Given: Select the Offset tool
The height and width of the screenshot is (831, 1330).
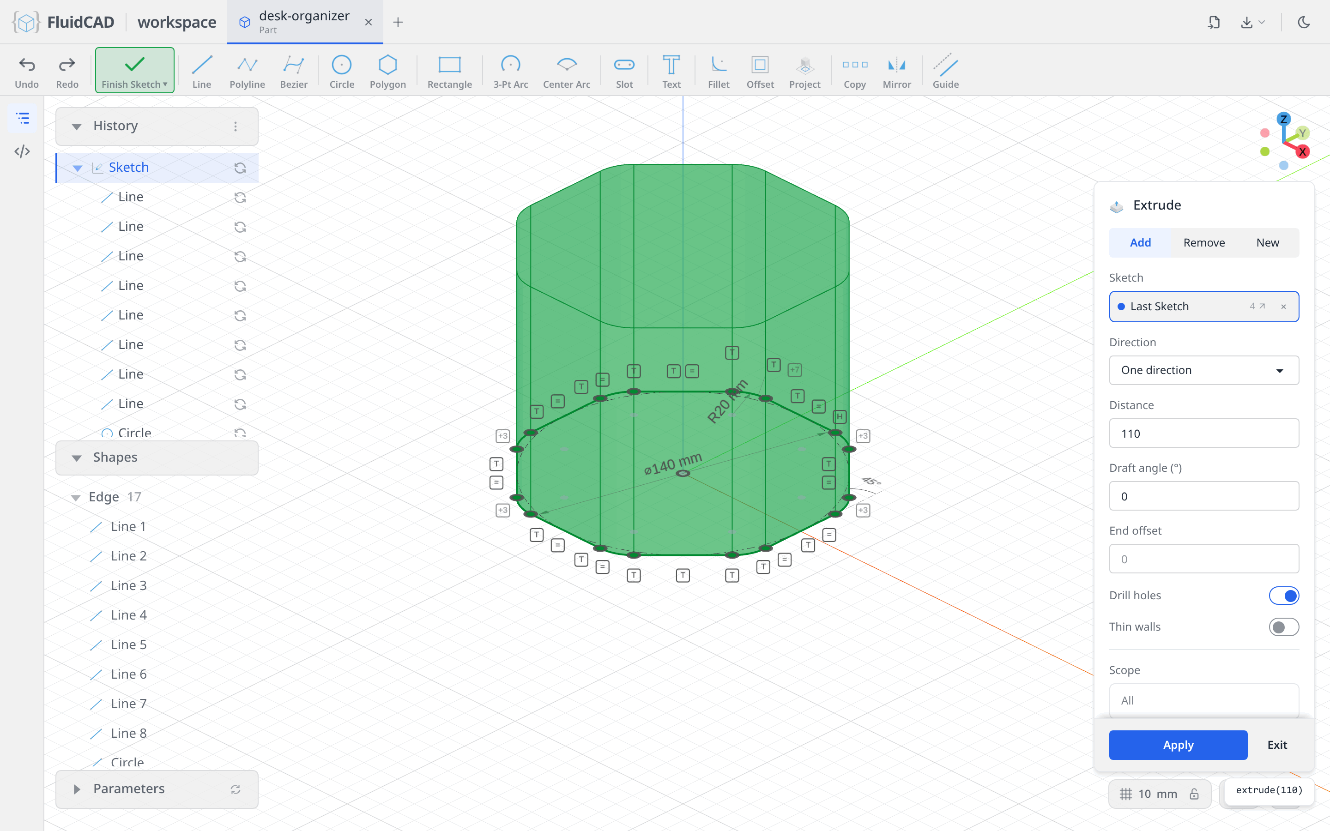Looking at the screenshot, I should (760, 72).
